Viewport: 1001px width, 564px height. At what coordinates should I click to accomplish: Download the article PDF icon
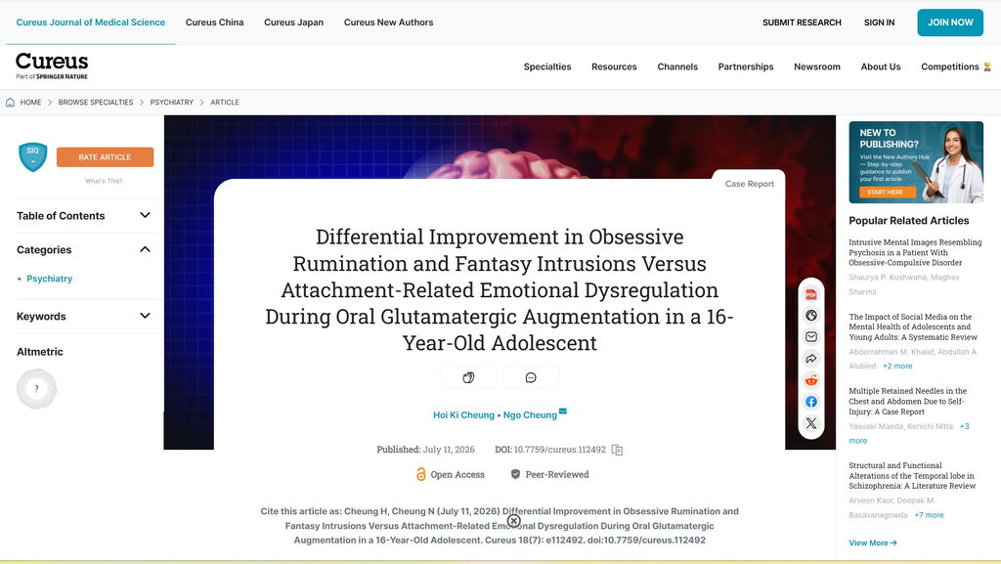pyautogui.click(x=810, y=294)
